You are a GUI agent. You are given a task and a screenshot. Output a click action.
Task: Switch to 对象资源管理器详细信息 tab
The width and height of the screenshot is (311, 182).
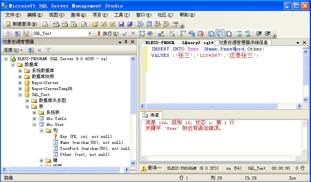click(x=243, y=43)
